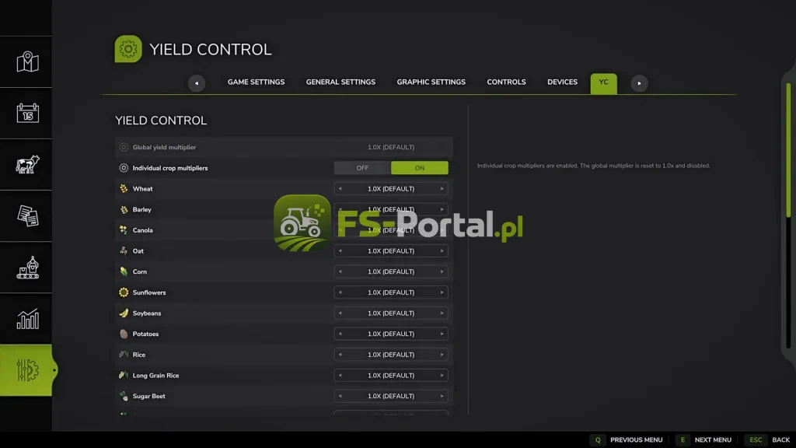Screen dimensions: 796x448
Task: Click the ESC Back button
Action: (x=769, y=440)
